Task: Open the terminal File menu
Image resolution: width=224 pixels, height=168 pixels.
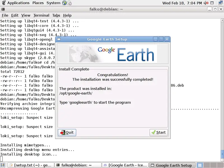Action: tap(5, 15)
